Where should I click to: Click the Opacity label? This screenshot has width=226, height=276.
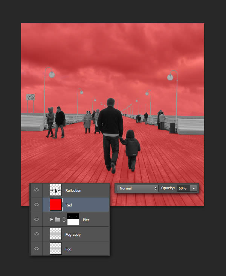click(x=168, y=188)
